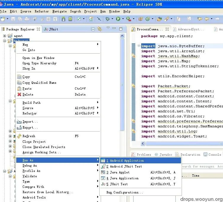The height and width of the screenshot is (202, 223).
Task: Collapse the import block fold marker
Action: coord(139,46)
